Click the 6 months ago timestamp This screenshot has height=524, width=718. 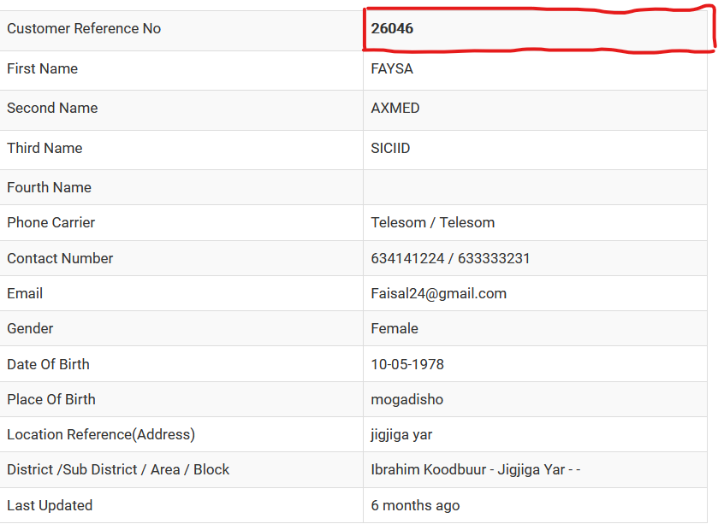coord(415,505)
